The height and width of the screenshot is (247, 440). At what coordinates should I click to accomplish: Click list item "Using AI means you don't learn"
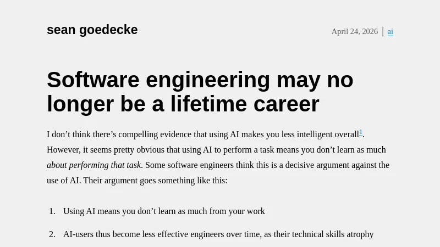click(164, 211)
